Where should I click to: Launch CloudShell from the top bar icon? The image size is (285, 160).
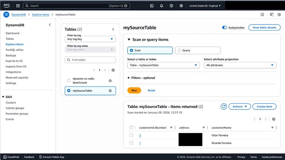click(x=152, y=6)
